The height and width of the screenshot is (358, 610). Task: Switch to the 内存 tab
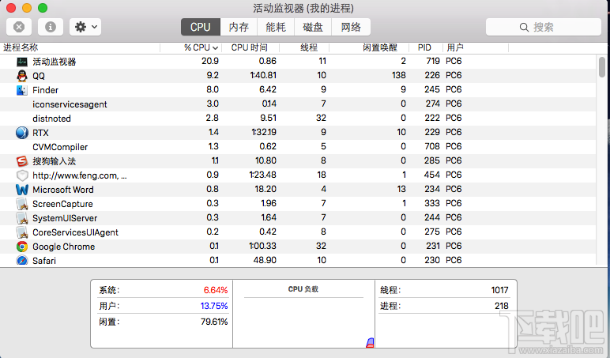(x=239, y=27)
